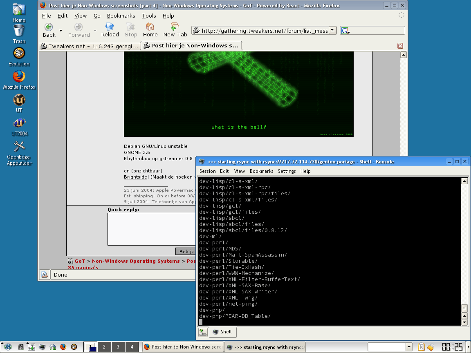Open the URL bar history dropdown

pyautogui.click(x=332, y=30)
